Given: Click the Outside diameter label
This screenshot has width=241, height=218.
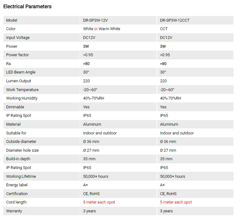Looking at the screenshot, I should pyautogui.click(x=21, y=142).
